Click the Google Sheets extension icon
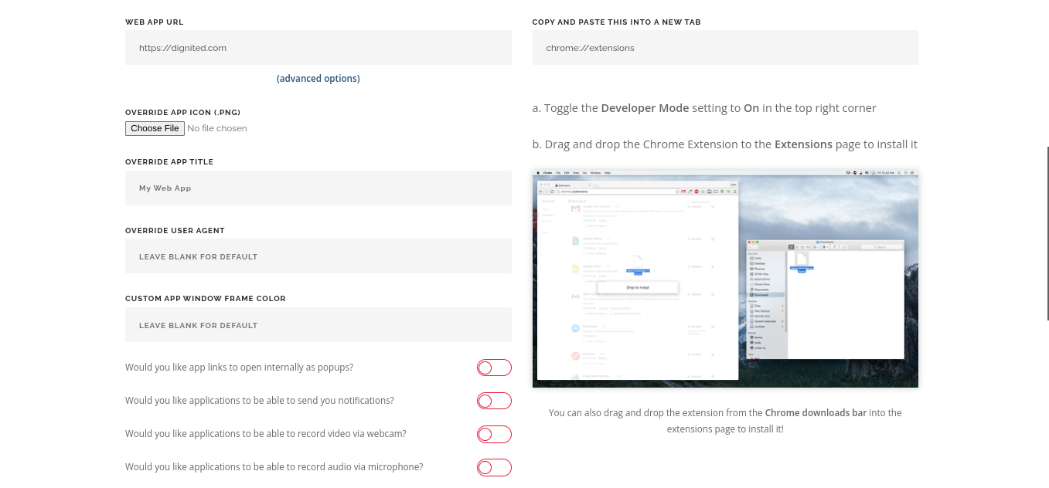This screenshot has height=488, width=1049. pyautogui.click(x=575, y=241)
